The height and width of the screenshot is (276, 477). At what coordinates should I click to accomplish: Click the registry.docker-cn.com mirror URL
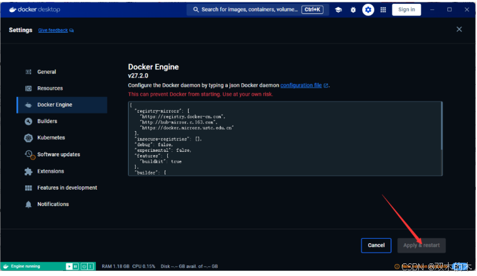click(x=182, y=117)
